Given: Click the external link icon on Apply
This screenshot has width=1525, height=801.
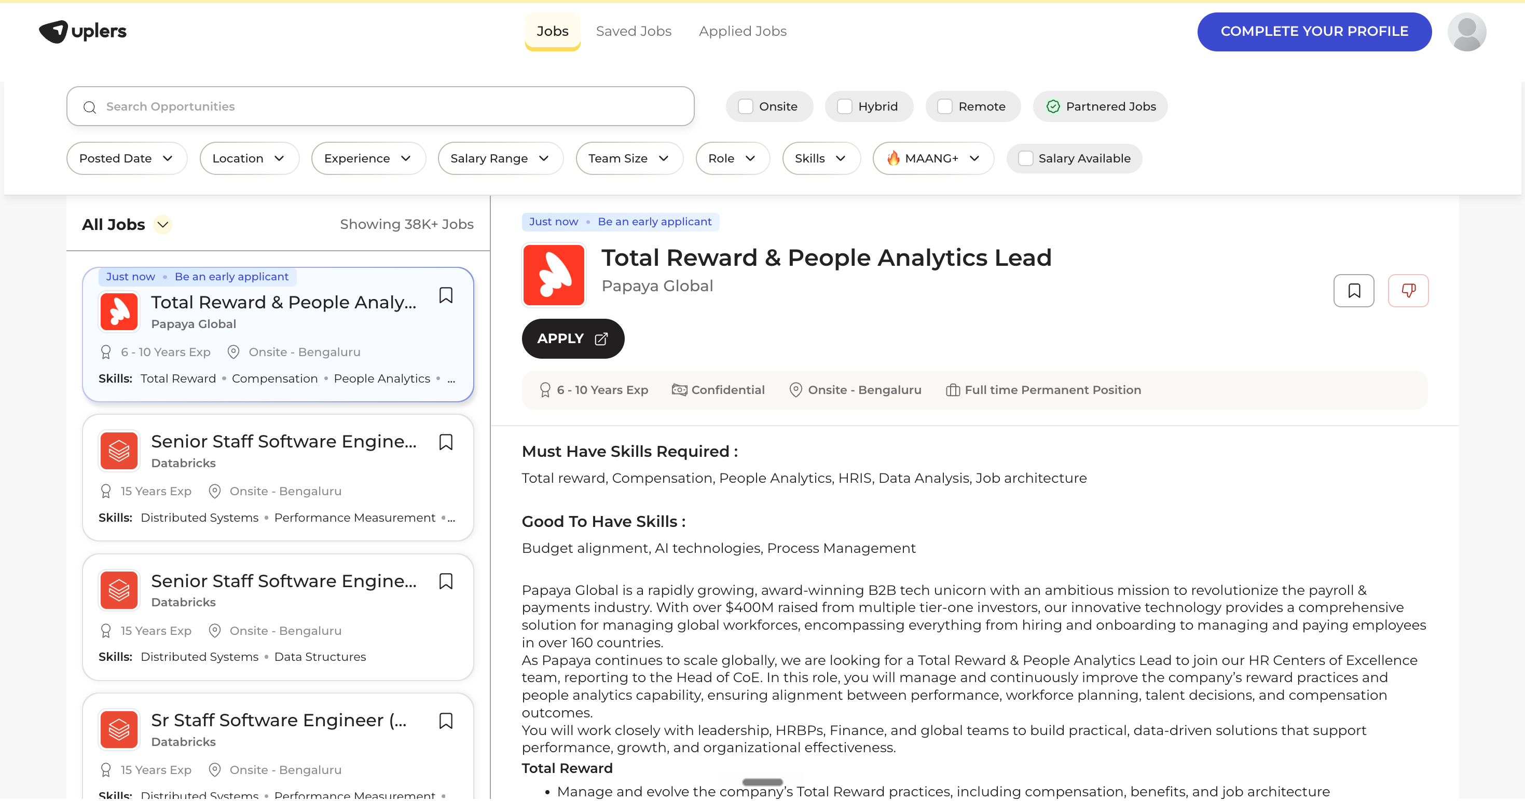Looking at the screenshot, I should coord(601,339).
